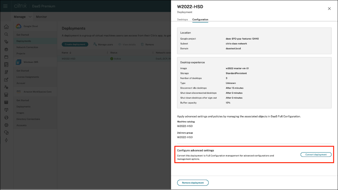Select the Configuration tab
The height and width of the screenshot is (190, 338).
[x=200, y=20]
